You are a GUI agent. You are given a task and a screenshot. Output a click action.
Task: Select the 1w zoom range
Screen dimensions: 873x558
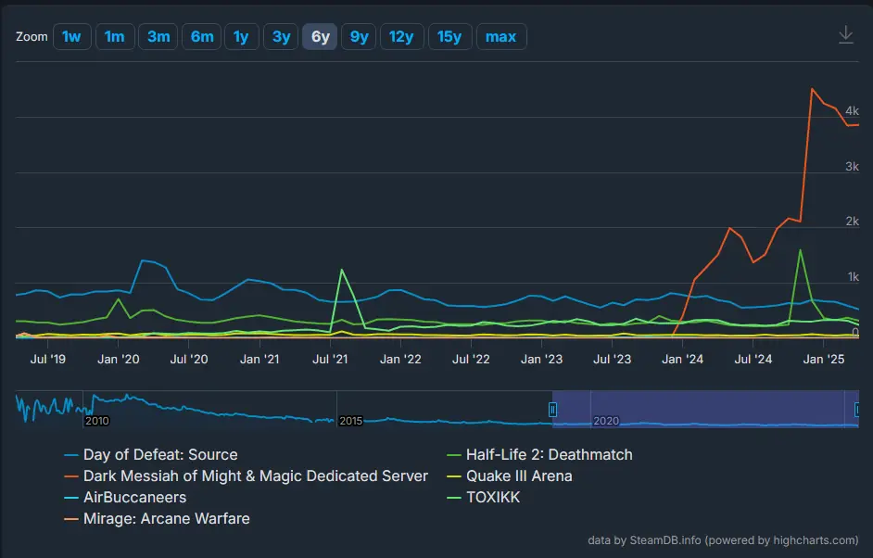pos(71,36)
